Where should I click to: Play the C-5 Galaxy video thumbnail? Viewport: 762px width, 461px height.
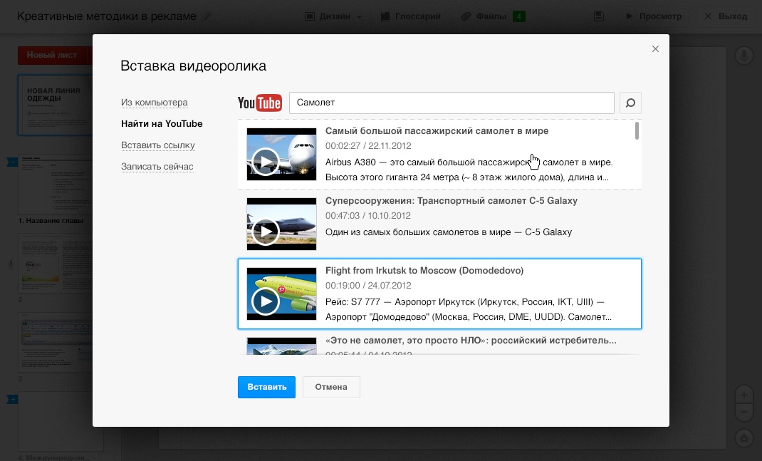pos(281,224)
